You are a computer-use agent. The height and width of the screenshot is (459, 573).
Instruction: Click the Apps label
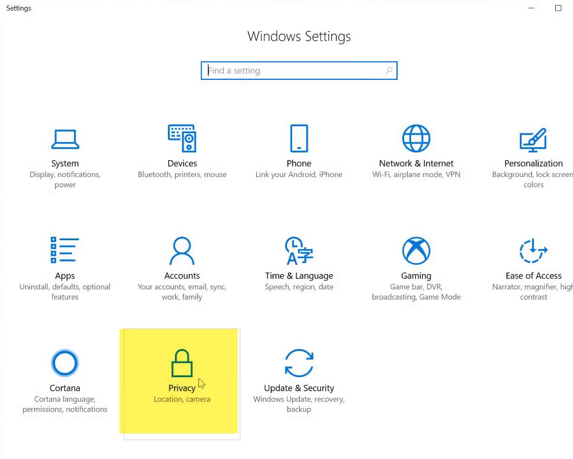[65, 276]
